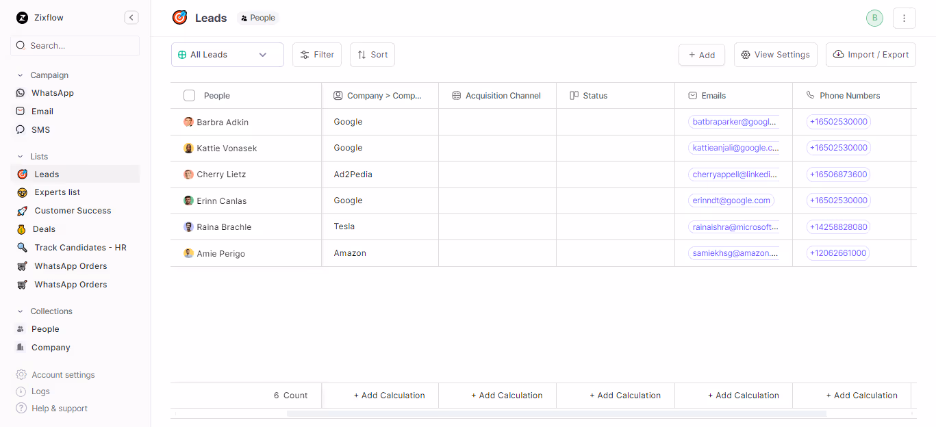936x427 pixels.
Task: Open the All Leads view dropdown
Action: (x=227, y=55)
